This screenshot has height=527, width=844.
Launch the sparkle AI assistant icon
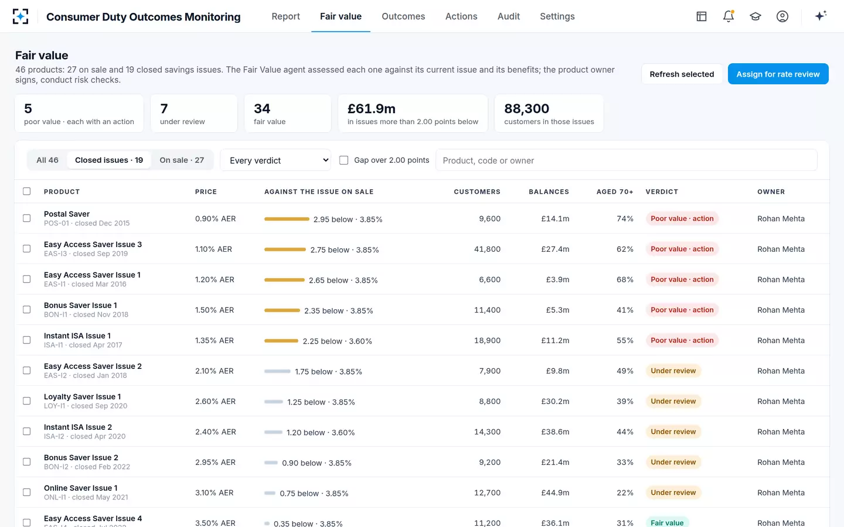click(821, 16)
